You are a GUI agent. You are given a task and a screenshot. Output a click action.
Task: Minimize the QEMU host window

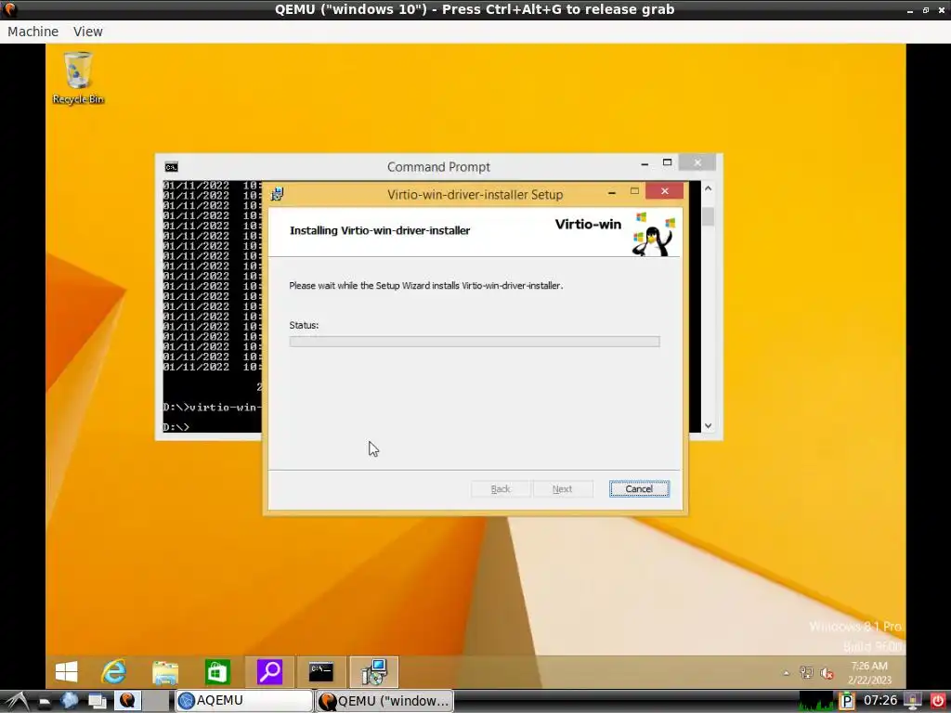[x=910, y=10]
